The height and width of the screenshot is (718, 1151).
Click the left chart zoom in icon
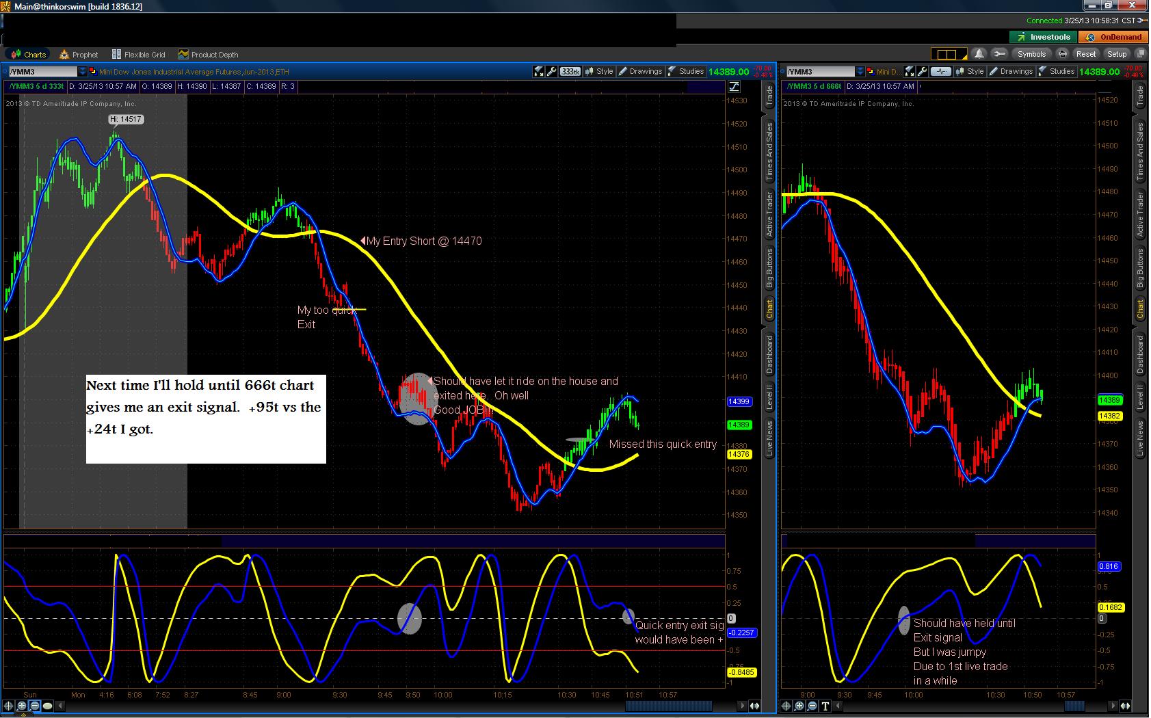coord(22,706)
